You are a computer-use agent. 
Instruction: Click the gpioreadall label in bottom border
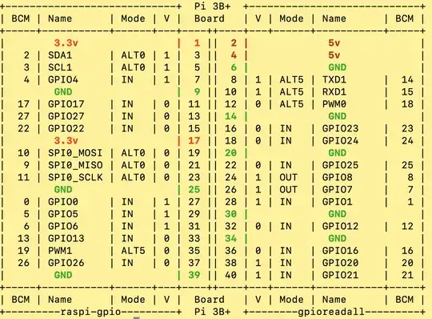click(331, 312)
